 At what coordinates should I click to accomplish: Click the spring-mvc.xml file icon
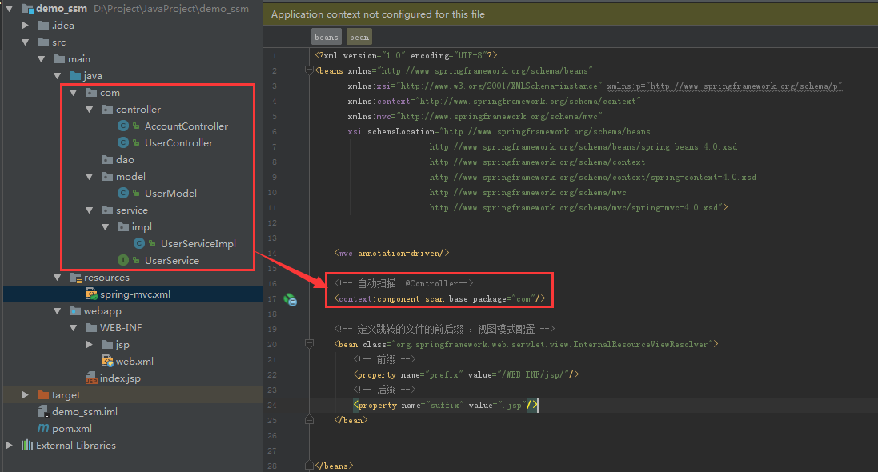[91, 294]
